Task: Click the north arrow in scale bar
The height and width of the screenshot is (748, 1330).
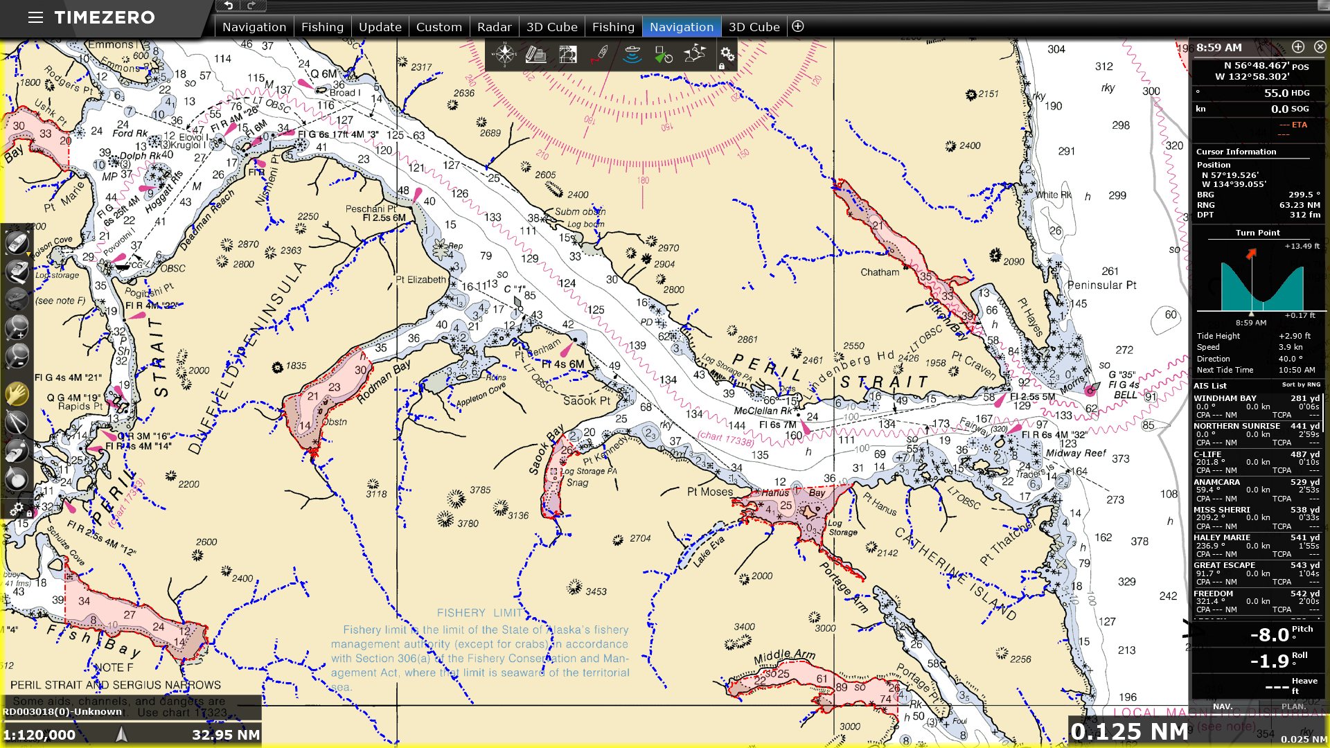Action: pos(122,734)
